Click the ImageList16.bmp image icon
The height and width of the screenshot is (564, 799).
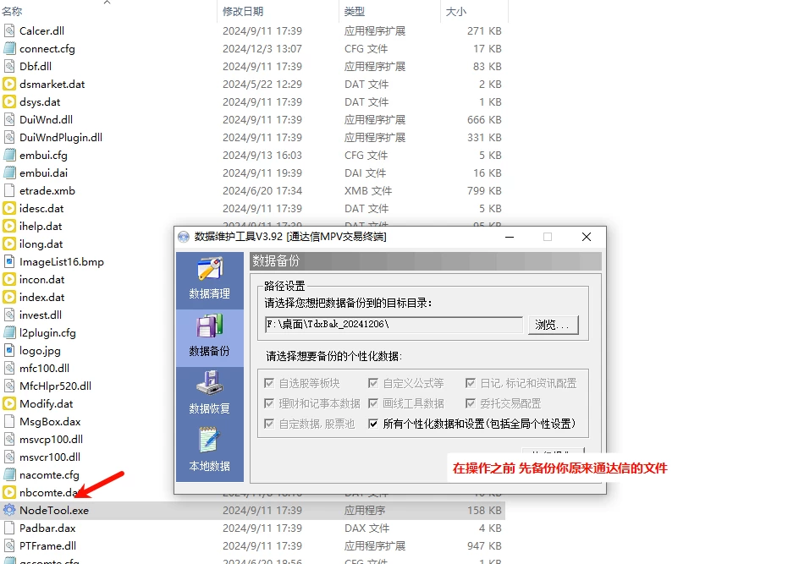pos(9,261)
